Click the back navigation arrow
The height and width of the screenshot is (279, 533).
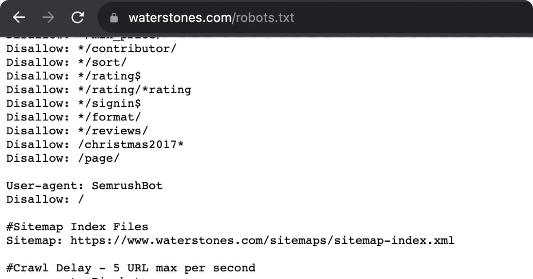point(19,17)
